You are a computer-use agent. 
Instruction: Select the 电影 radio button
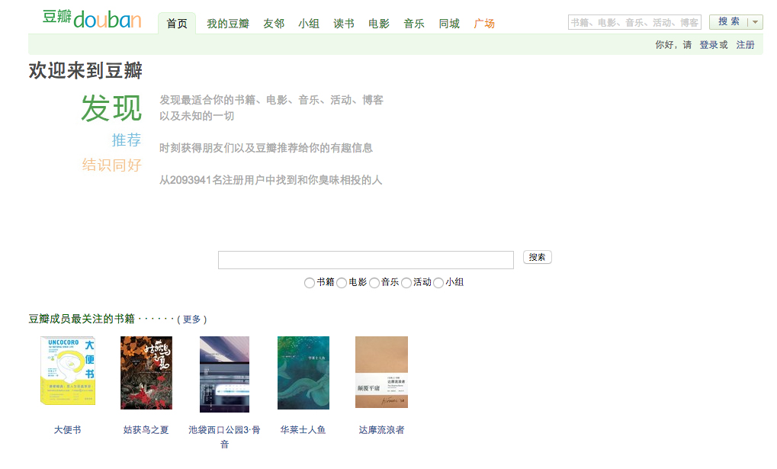(x=342, y=283)
